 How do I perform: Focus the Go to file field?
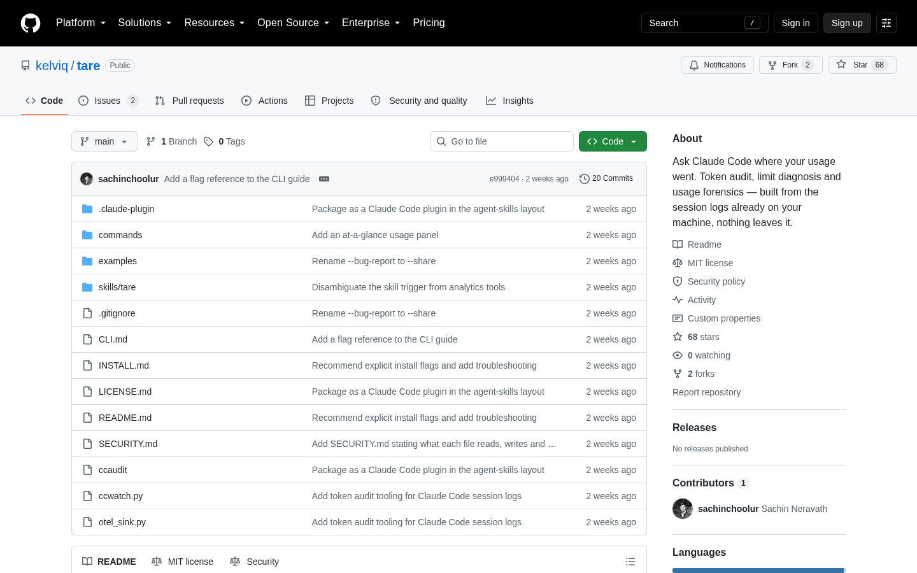[502, 141]
